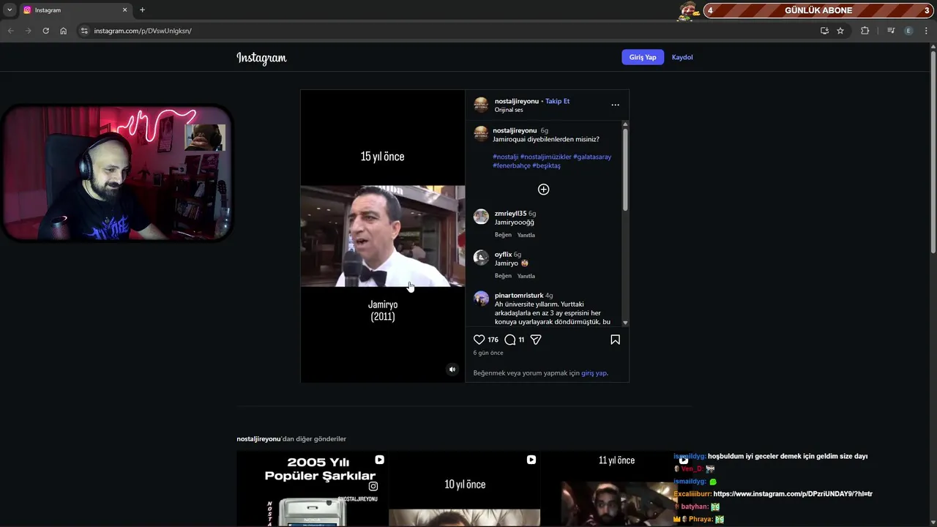Reply to oyflix's comment with Yanıtla
937x527 pixels.
[x=526, y=276]
